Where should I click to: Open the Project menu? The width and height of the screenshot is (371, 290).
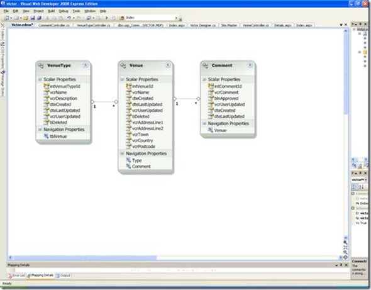38,11
